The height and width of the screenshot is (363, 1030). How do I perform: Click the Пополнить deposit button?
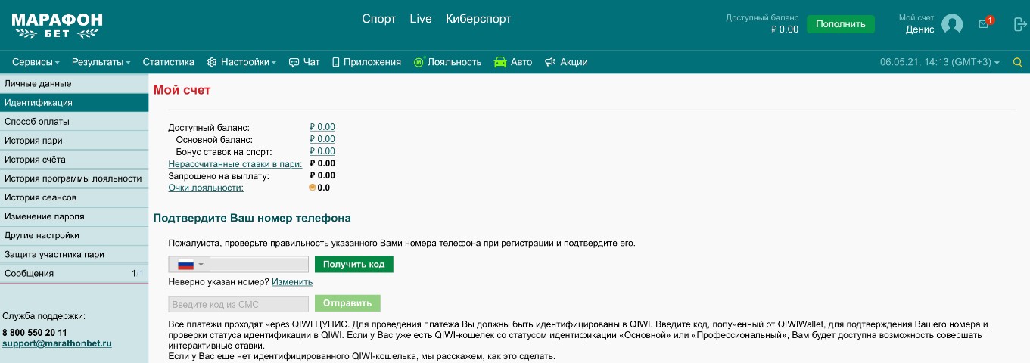tap(840, 24)
